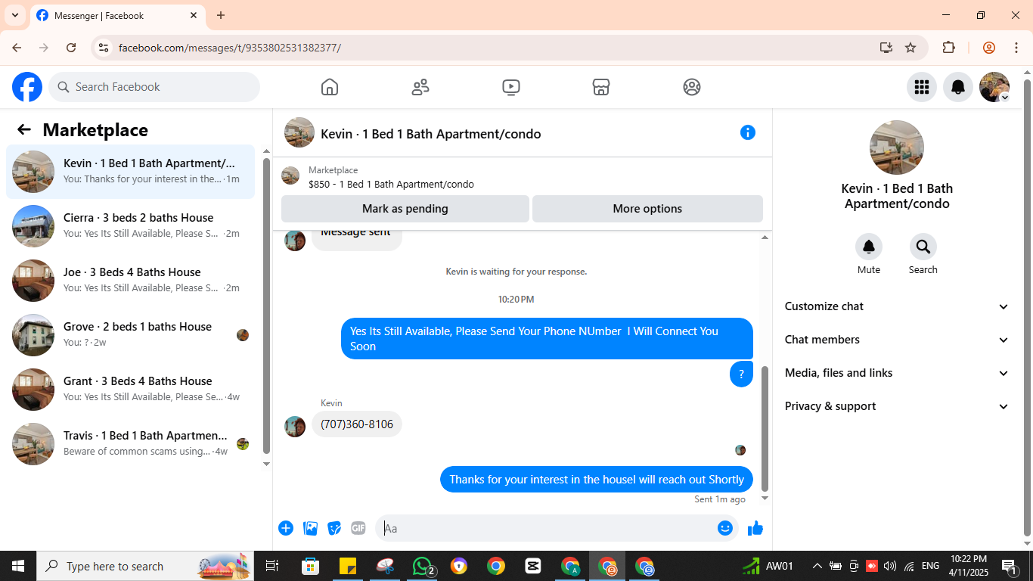Search in the conversation using magnifier button
Screen dimensions: 1033x581
tap(923, 247)
